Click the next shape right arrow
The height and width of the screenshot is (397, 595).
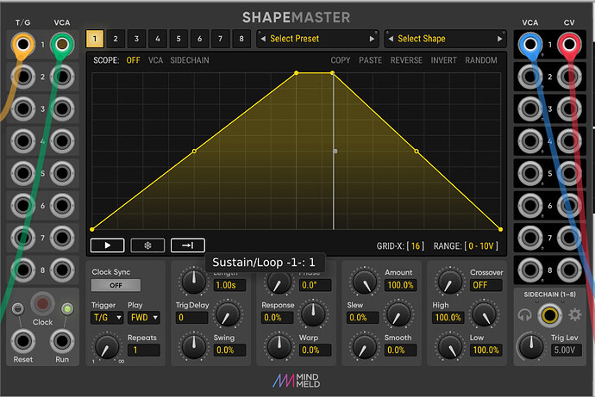[x=498, y=39]
